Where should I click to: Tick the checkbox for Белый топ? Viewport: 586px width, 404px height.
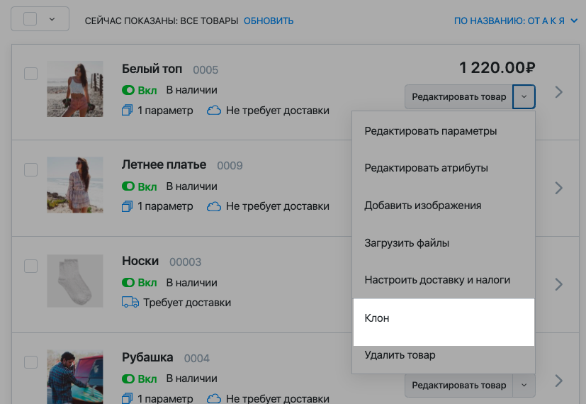(30, 74)
